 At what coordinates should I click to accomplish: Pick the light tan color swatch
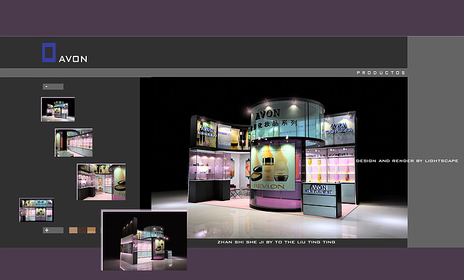coord(73,230)
